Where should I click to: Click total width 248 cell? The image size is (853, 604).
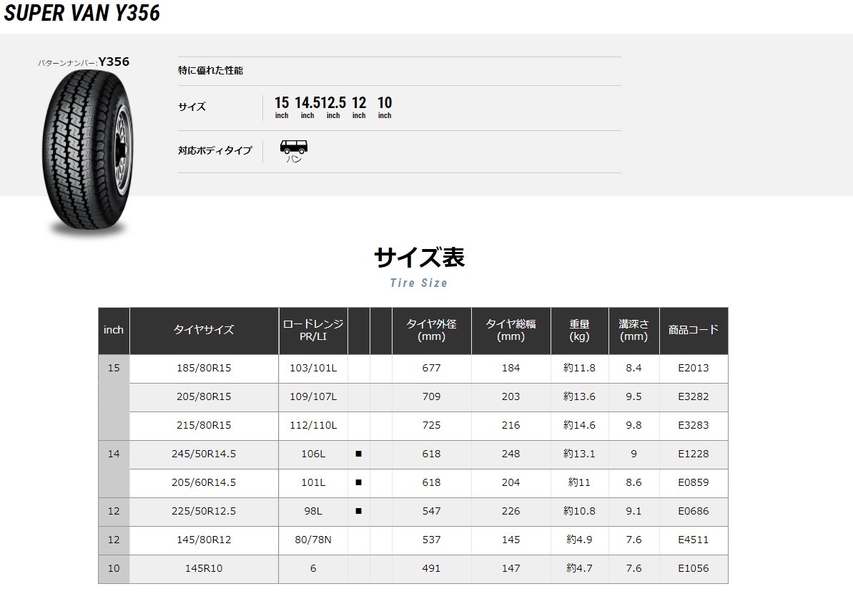pyautogui.click(x=511, y=454)
